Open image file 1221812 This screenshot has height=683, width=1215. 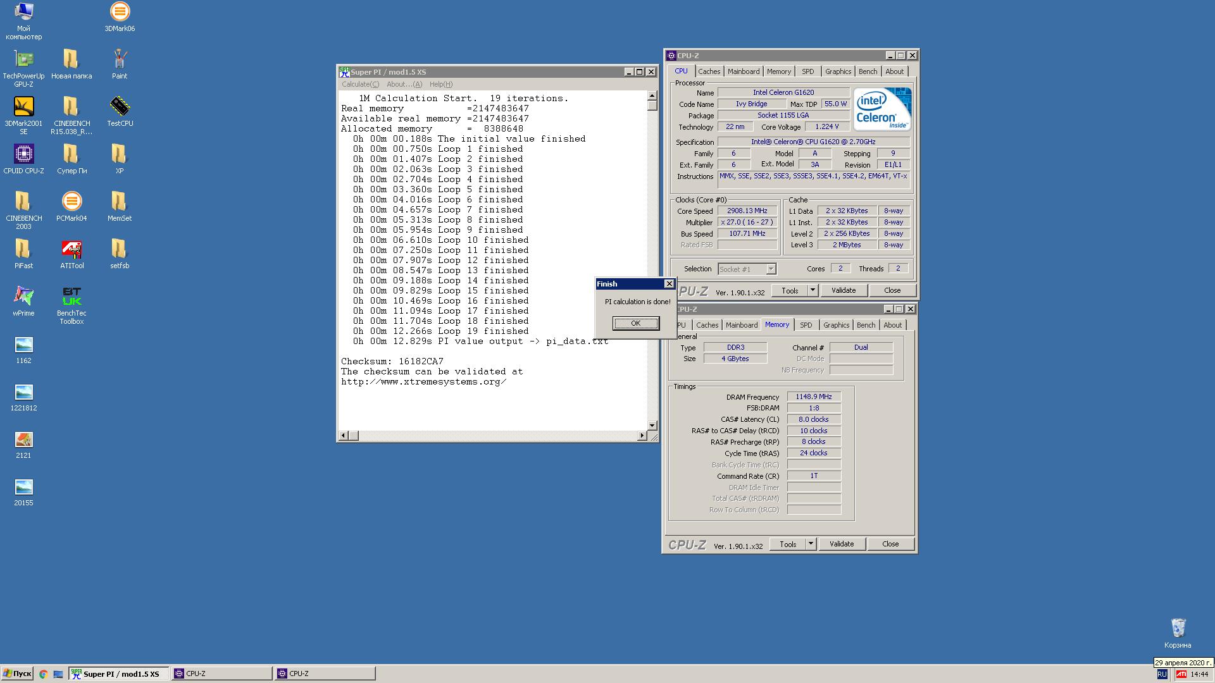click(23, 397)
